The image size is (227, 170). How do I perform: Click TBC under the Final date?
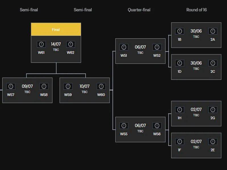[x=56, y=50]
